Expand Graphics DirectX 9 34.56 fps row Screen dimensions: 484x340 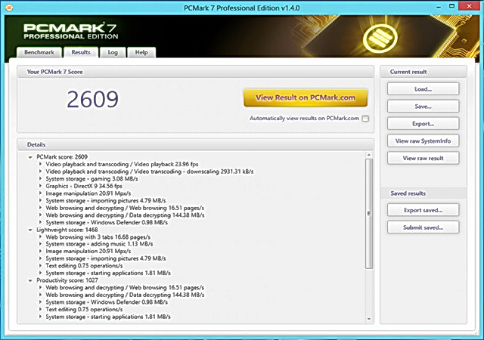[x=40, y=186]
